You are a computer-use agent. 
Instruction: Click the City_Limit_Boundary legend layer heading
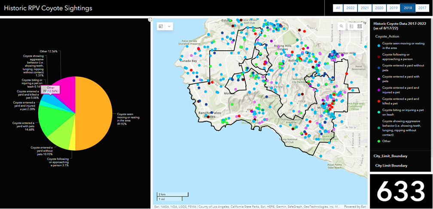pyautogui.click(x=390, y=156)
